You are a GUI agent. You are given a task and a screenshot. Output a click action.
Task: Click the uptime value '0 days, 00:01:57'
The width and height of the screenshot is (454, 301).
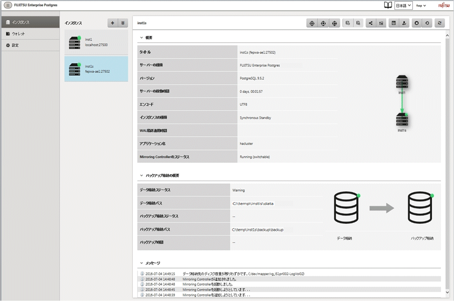[x=251, y=91]
